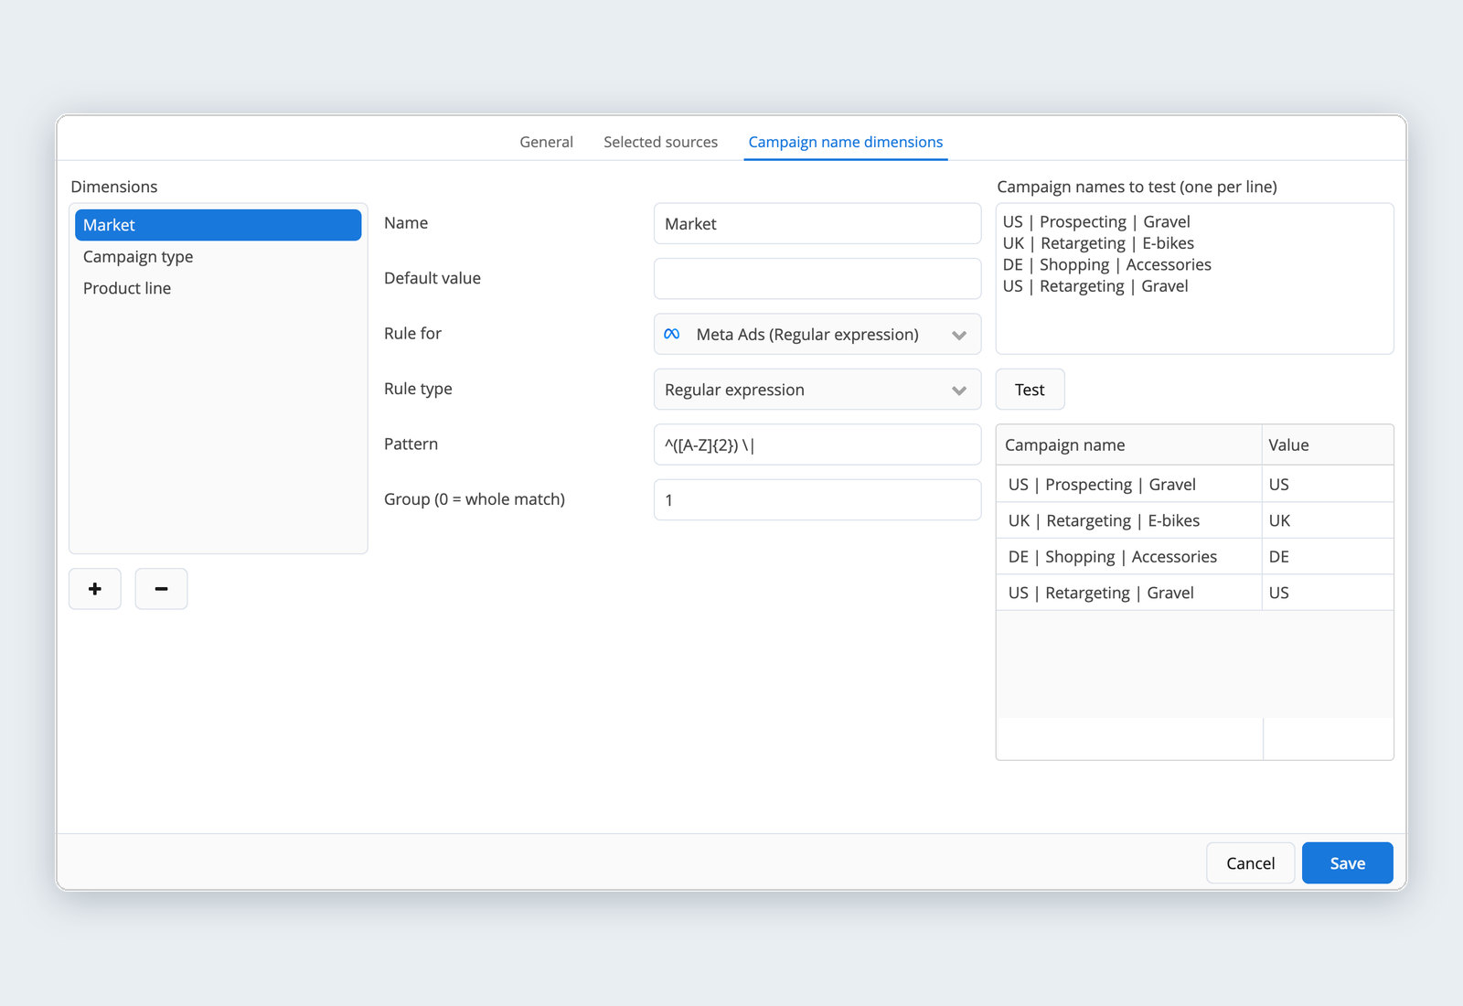The image size is (1463, 1006).
Task: Click the empty Default value field
Action: tap(817, 279)
